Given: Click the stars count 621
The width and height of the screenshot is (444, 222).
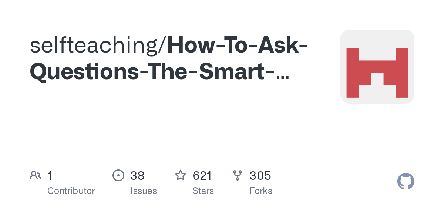Looking at the screenshot, I should 202,176.
